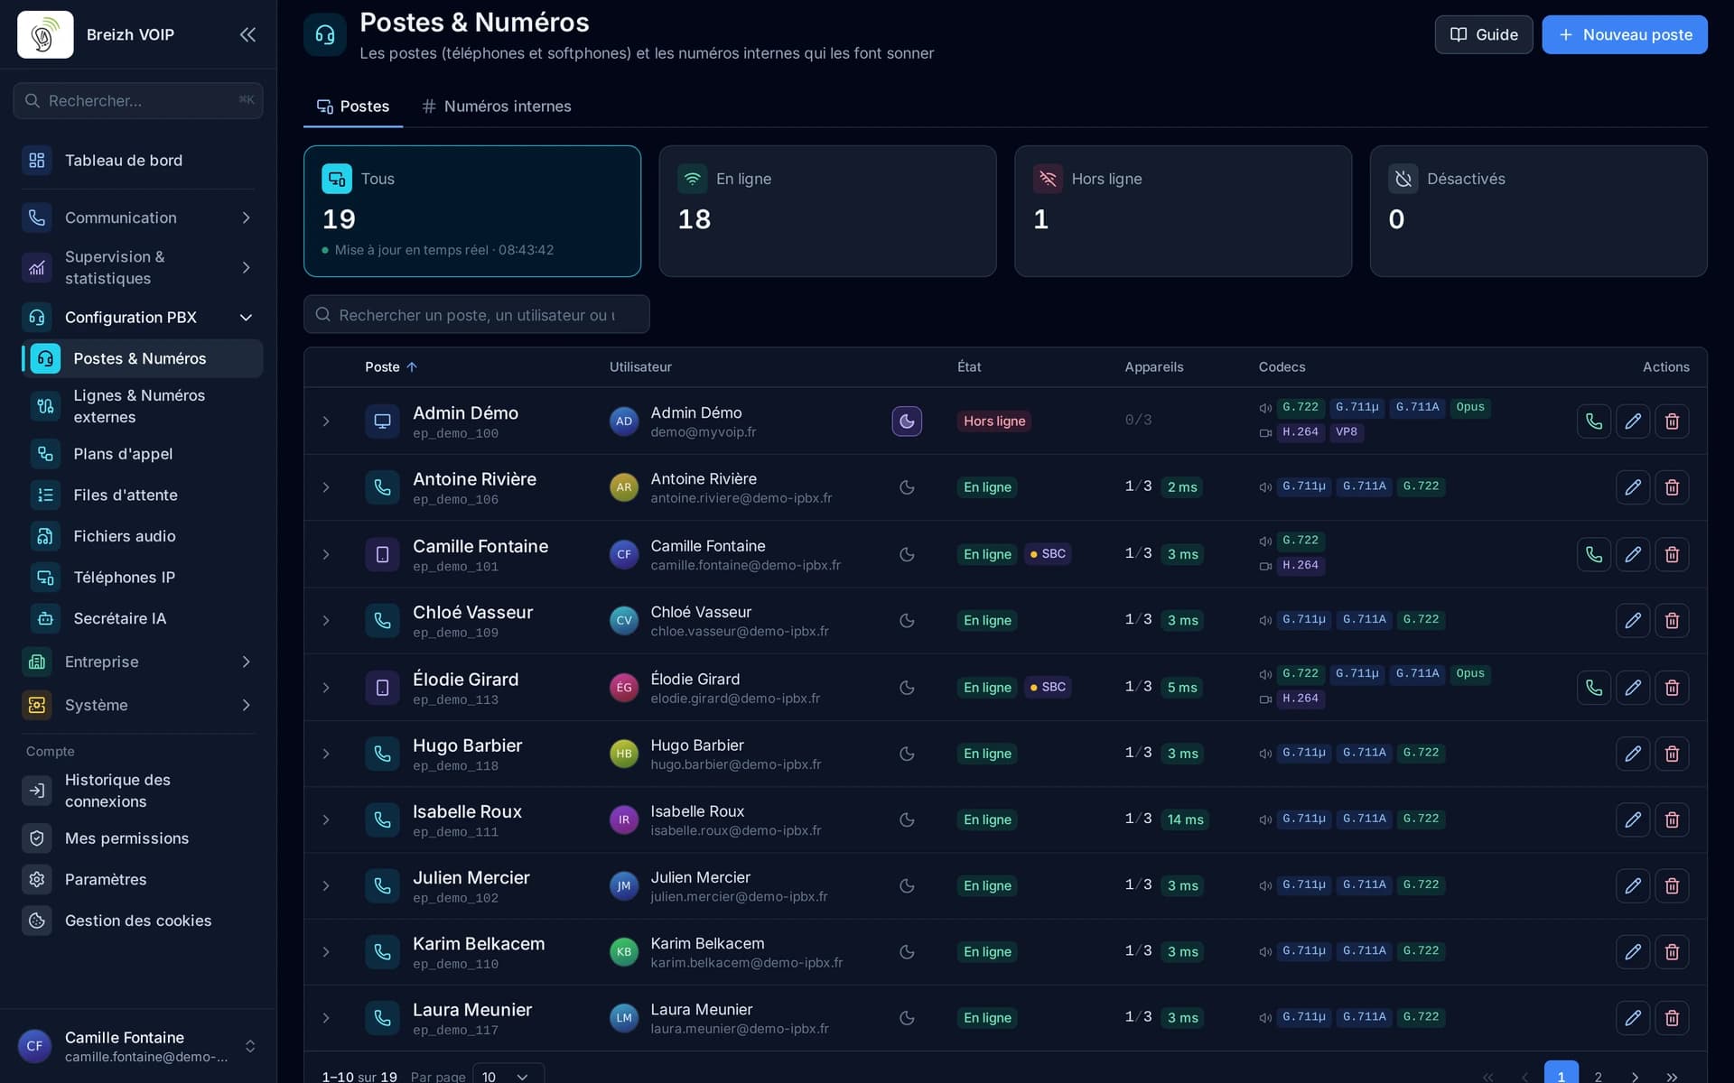Screen dimensions: 1734x1083
Task: Expand the Admin Démo row details
Action: (x=326, y=421)
